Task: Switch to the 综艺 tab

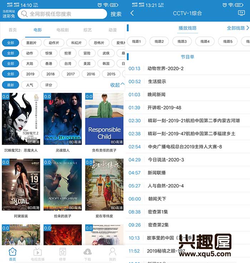Action: point(87,30)
